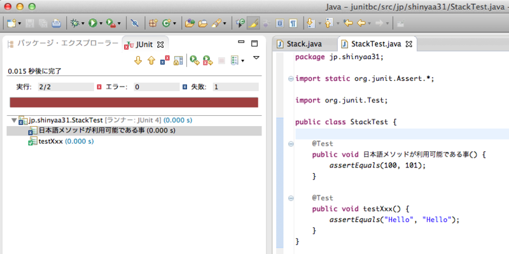This screenshot has height=254, width=509.
Task: Toggle Block Selection Mode icon
Action: (x=280, y=23)
